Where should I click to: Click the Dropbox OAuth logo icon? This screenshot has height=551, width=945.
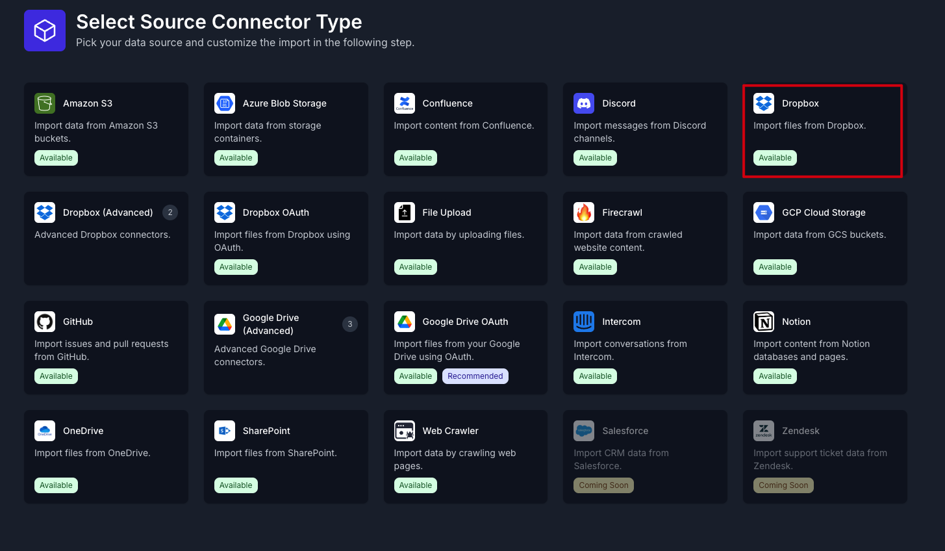pos(225,212)
